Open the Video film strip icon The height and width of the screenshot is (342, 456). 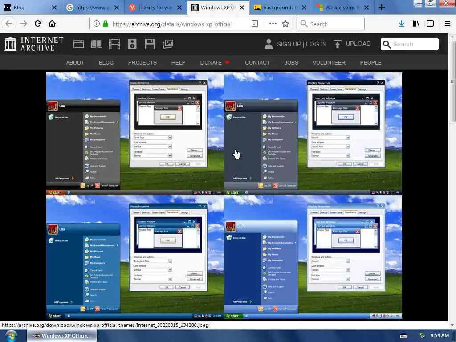114,44
